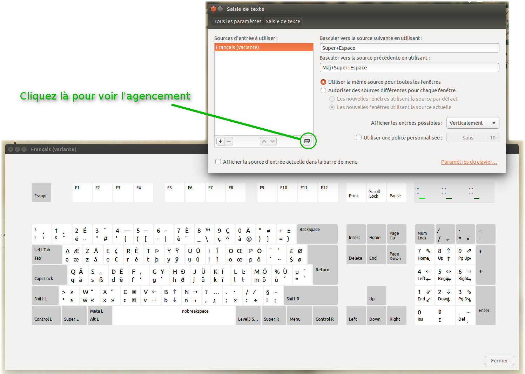Click Sans 10 font chooser button
Screen dimensions: 525x374
[x=473, y=138]
